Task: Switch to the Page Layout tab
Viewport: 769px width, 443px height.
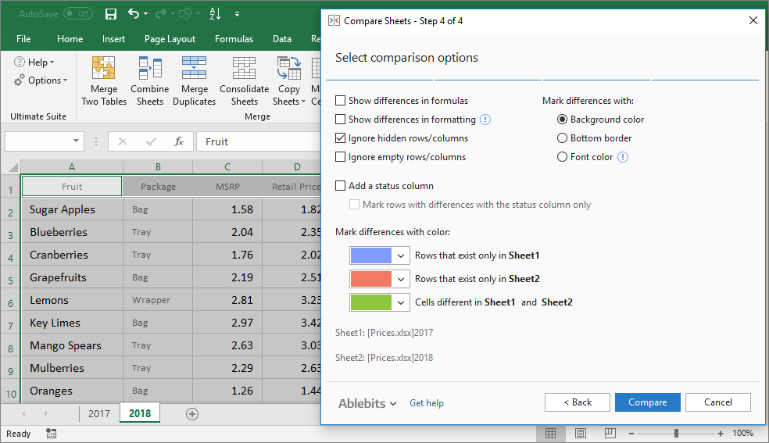Action: (170, 39)
